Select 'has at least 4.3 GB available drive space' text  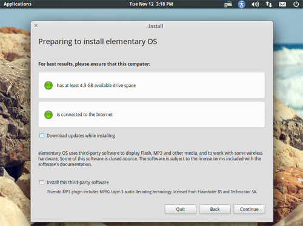click(96, 85)
